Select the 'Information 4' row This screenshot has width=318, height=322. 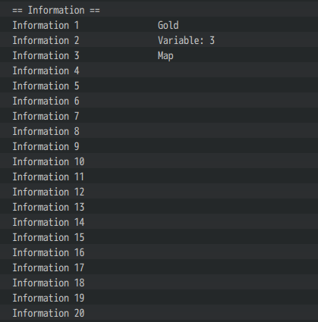pyautogui.click(x=159, y=70)
